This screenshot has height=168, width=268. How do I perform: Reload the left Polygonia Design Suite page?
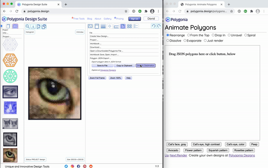(x=17, y=11)
